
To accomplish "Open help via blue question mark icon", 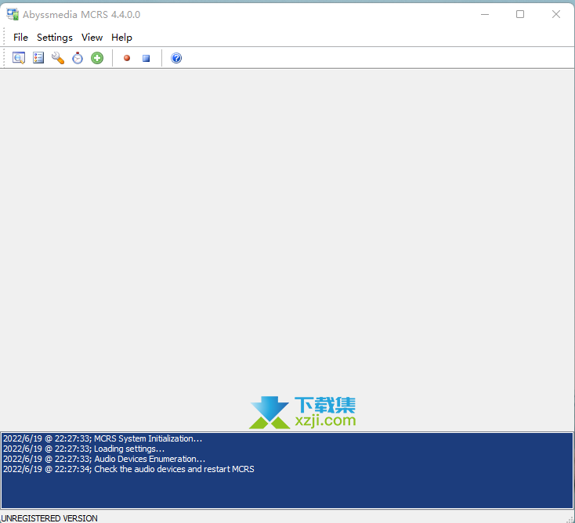I will [176, 58].
